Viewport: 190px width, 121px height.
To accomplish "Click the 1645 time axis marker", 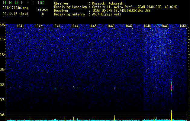I will click(x=93, y=26).
